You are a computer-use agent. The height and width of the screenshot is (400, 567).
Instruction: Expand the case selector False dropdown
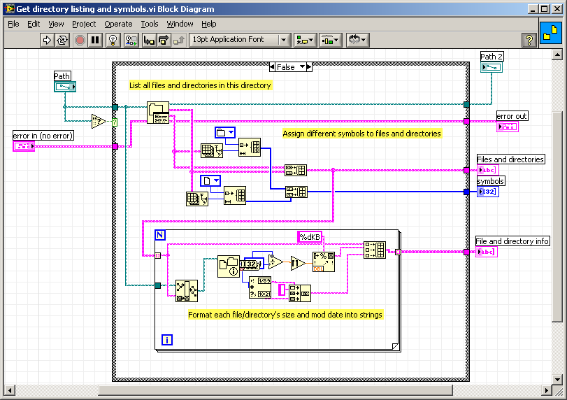(x=303, y=67)
